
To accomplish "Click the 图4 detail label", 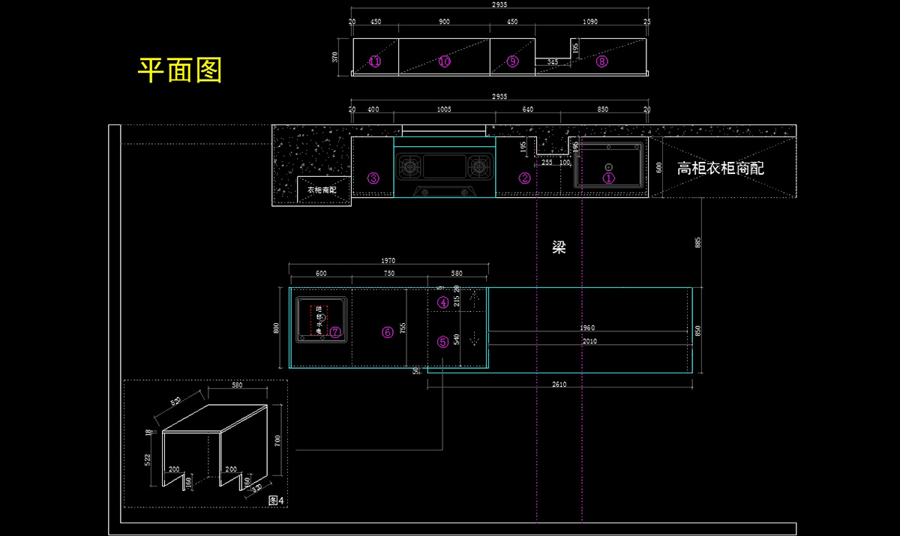I will (x=276, y=499).
